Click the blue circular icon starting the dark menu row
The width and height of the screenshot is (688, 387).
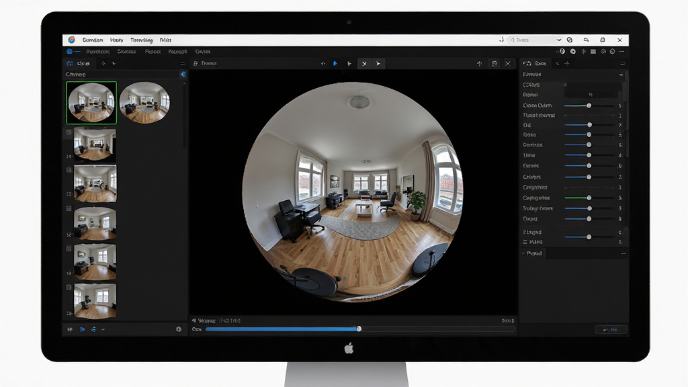(69, 51)
